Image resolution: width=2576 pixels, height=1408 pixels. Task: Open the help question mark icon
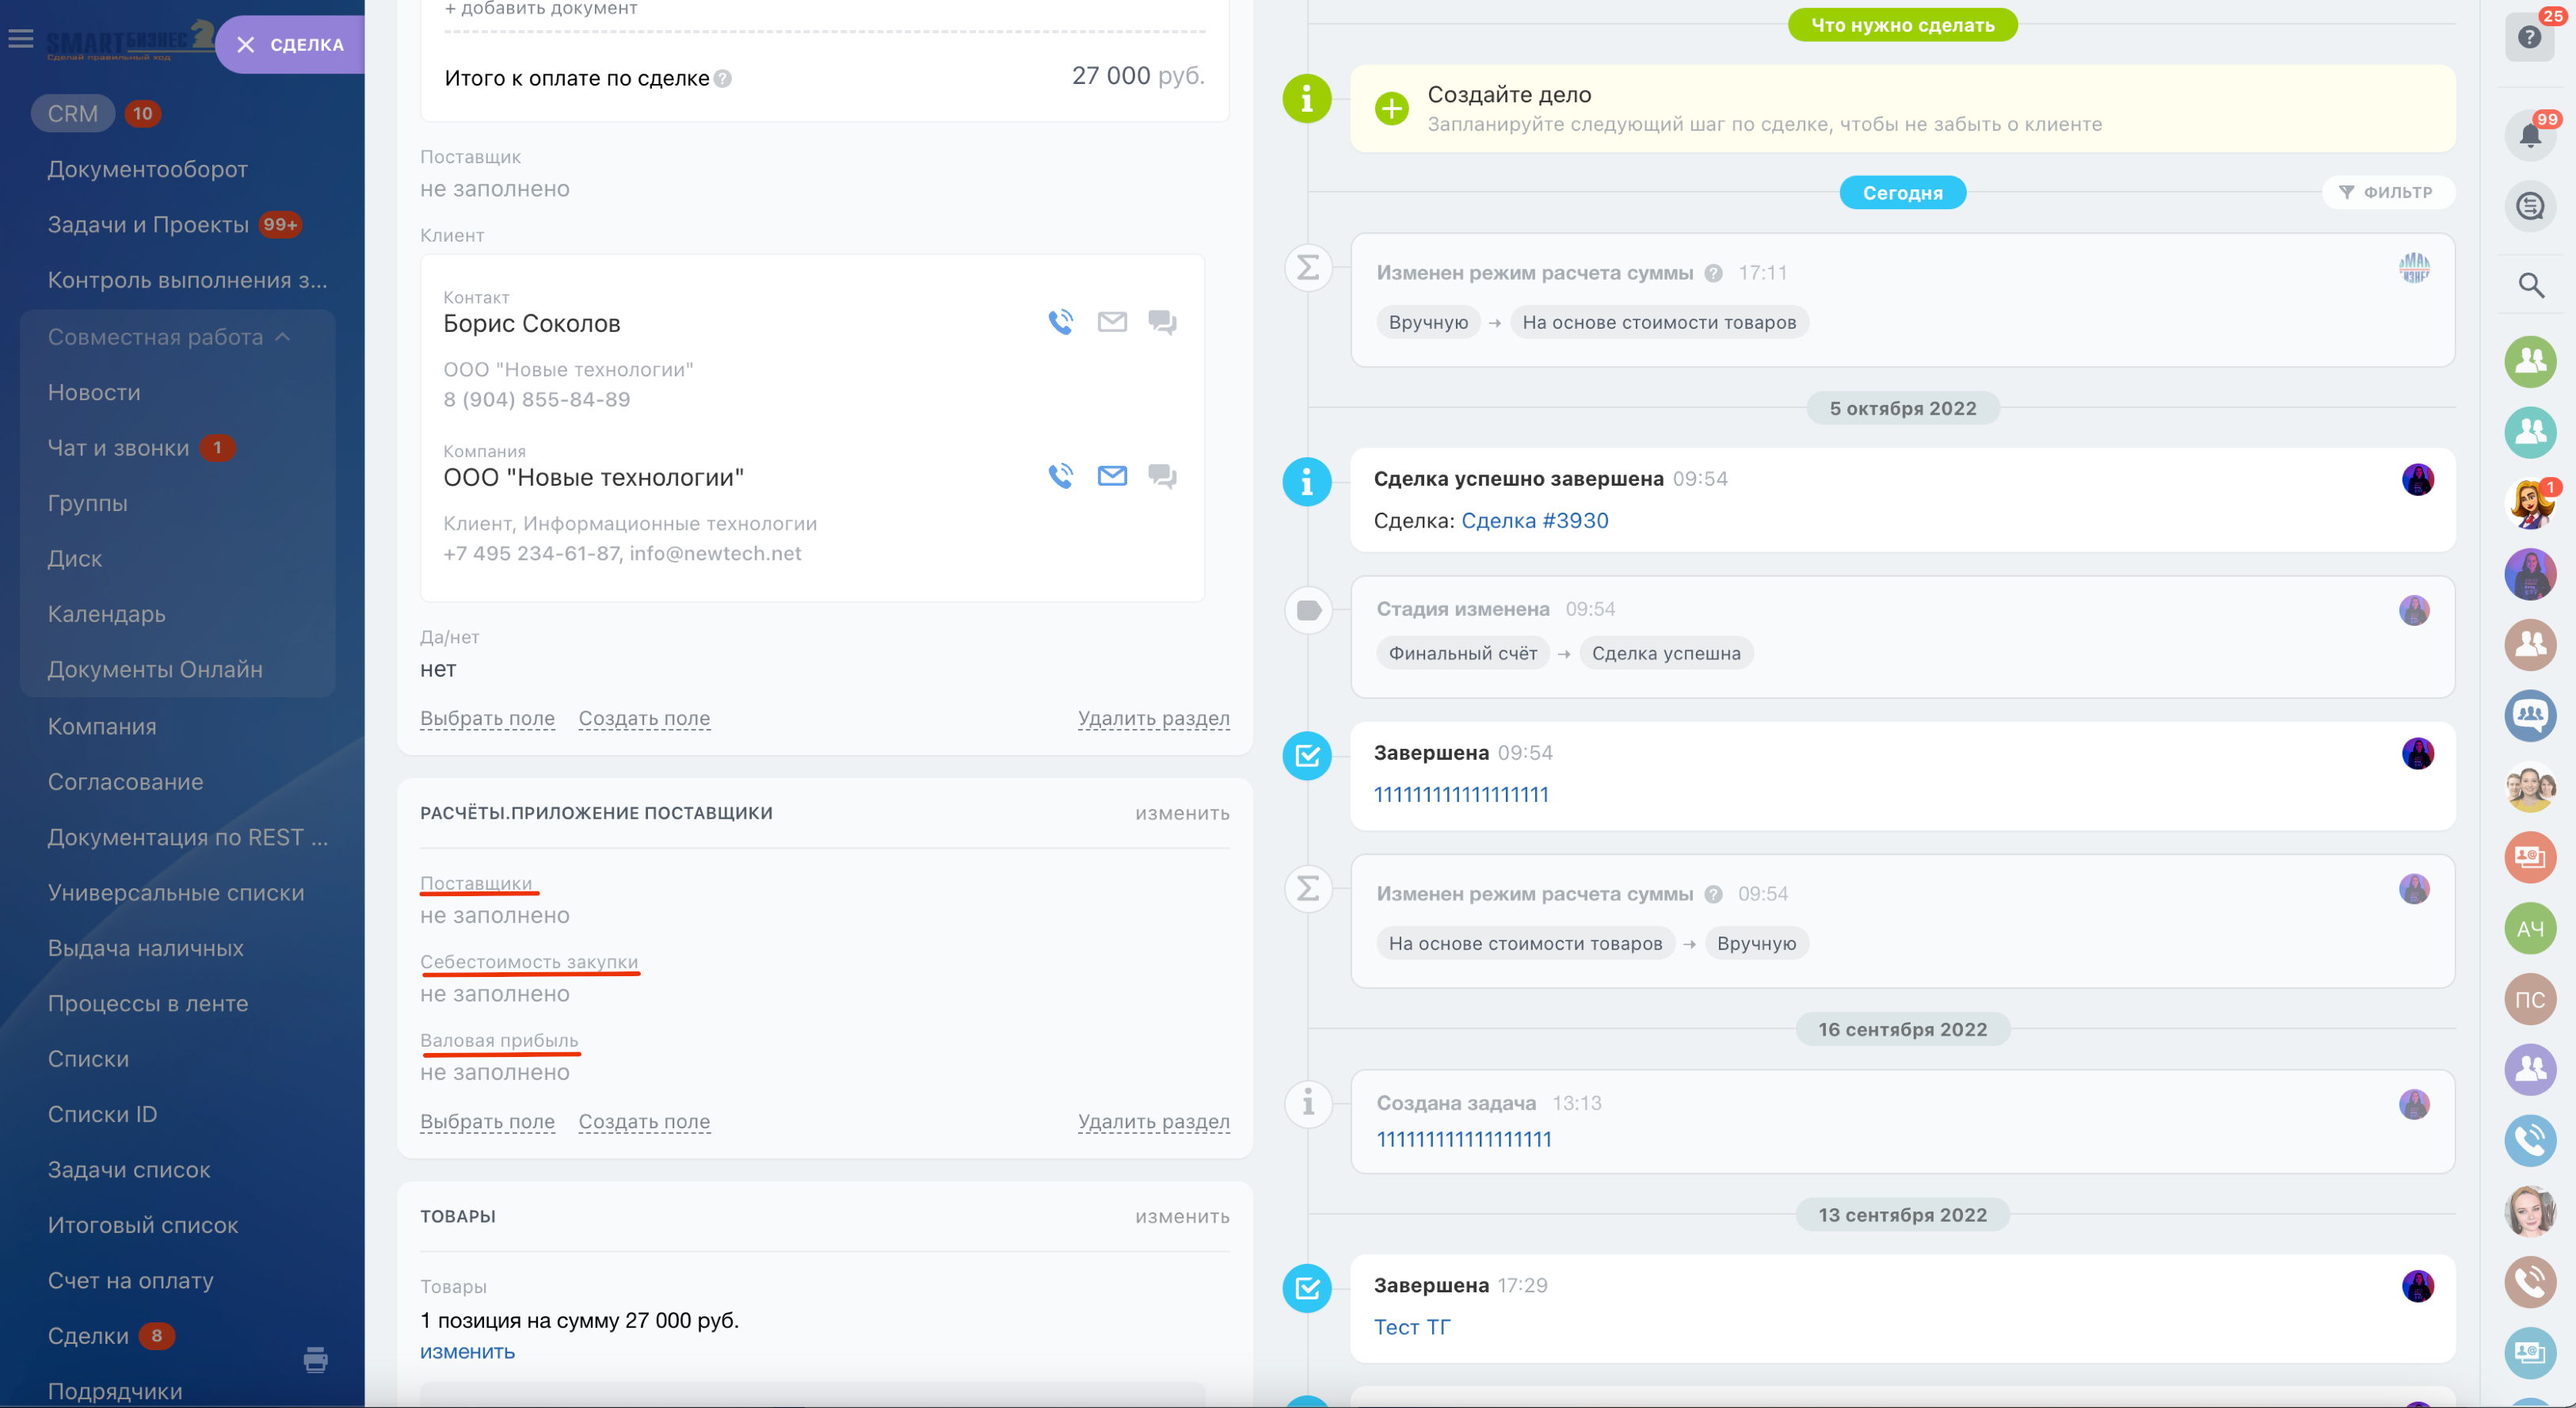(x=2529, y=38)
